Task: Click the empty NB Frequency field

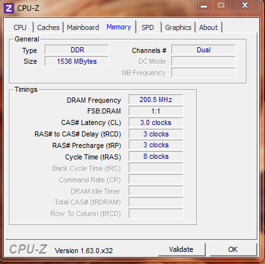Action: coord(203,73)
